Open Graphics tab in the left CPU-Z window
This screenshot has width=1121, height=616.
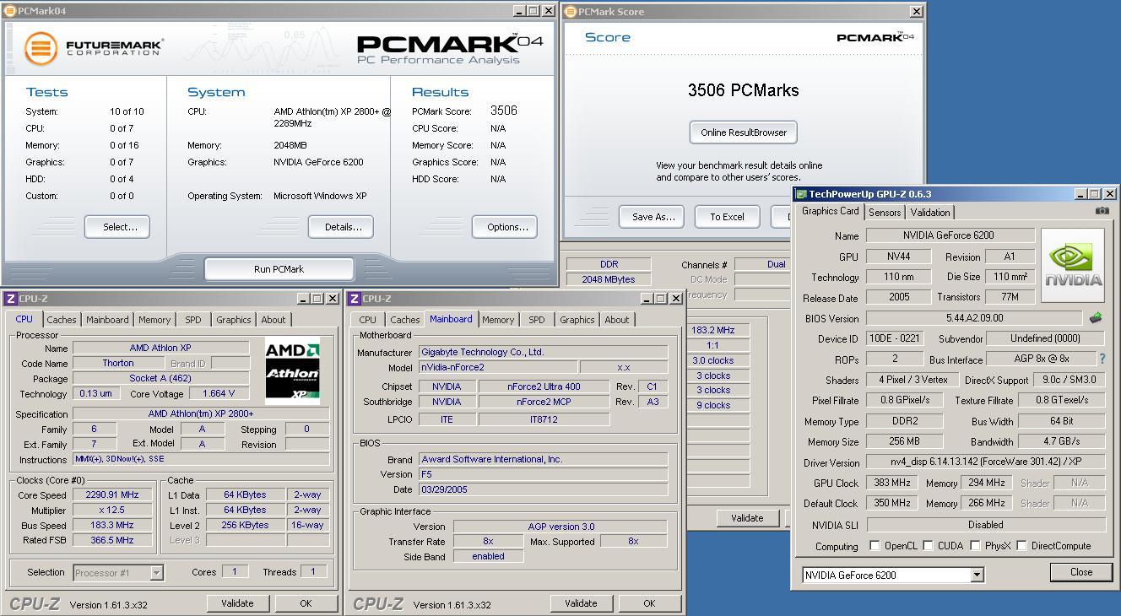(x=233, y=320)
